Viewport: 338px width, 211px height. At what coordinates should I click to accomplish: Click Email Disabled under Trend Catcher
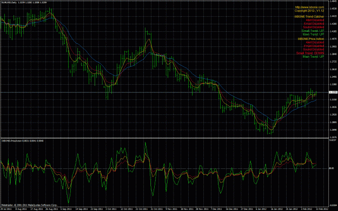[x=314, y=24]
